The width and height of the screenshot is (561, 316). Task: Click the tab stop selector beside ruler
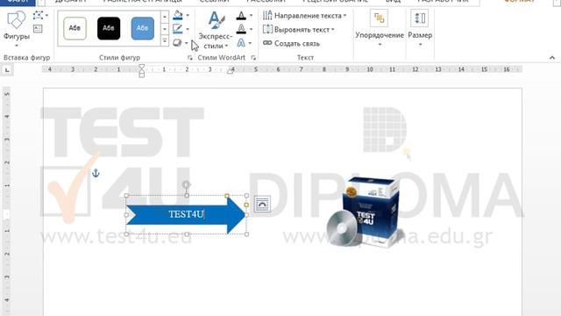(x=7, y=70)
